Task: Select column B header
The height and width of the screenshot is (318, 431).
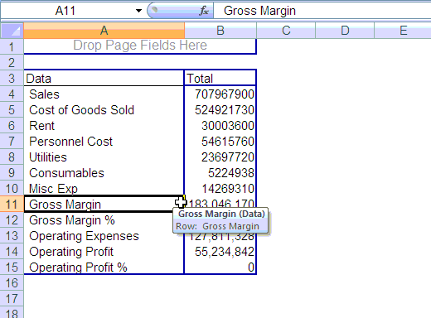Action: pos(220,31)
